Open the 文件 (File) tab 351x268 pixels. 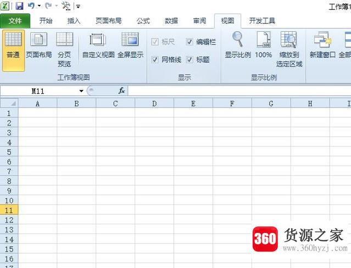pos(15,21)
